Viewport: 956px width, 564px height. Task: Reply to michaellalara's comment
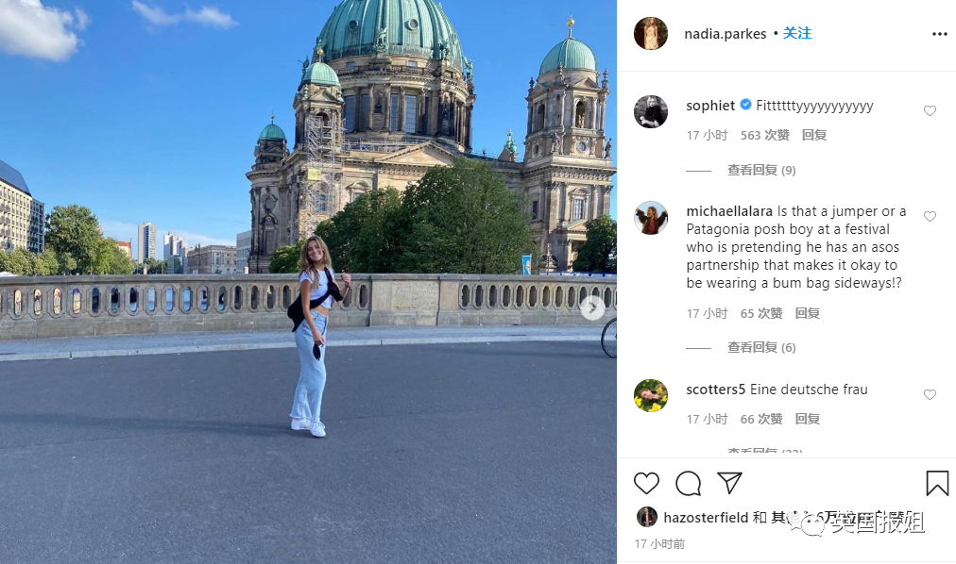click(x=808, y=313)
